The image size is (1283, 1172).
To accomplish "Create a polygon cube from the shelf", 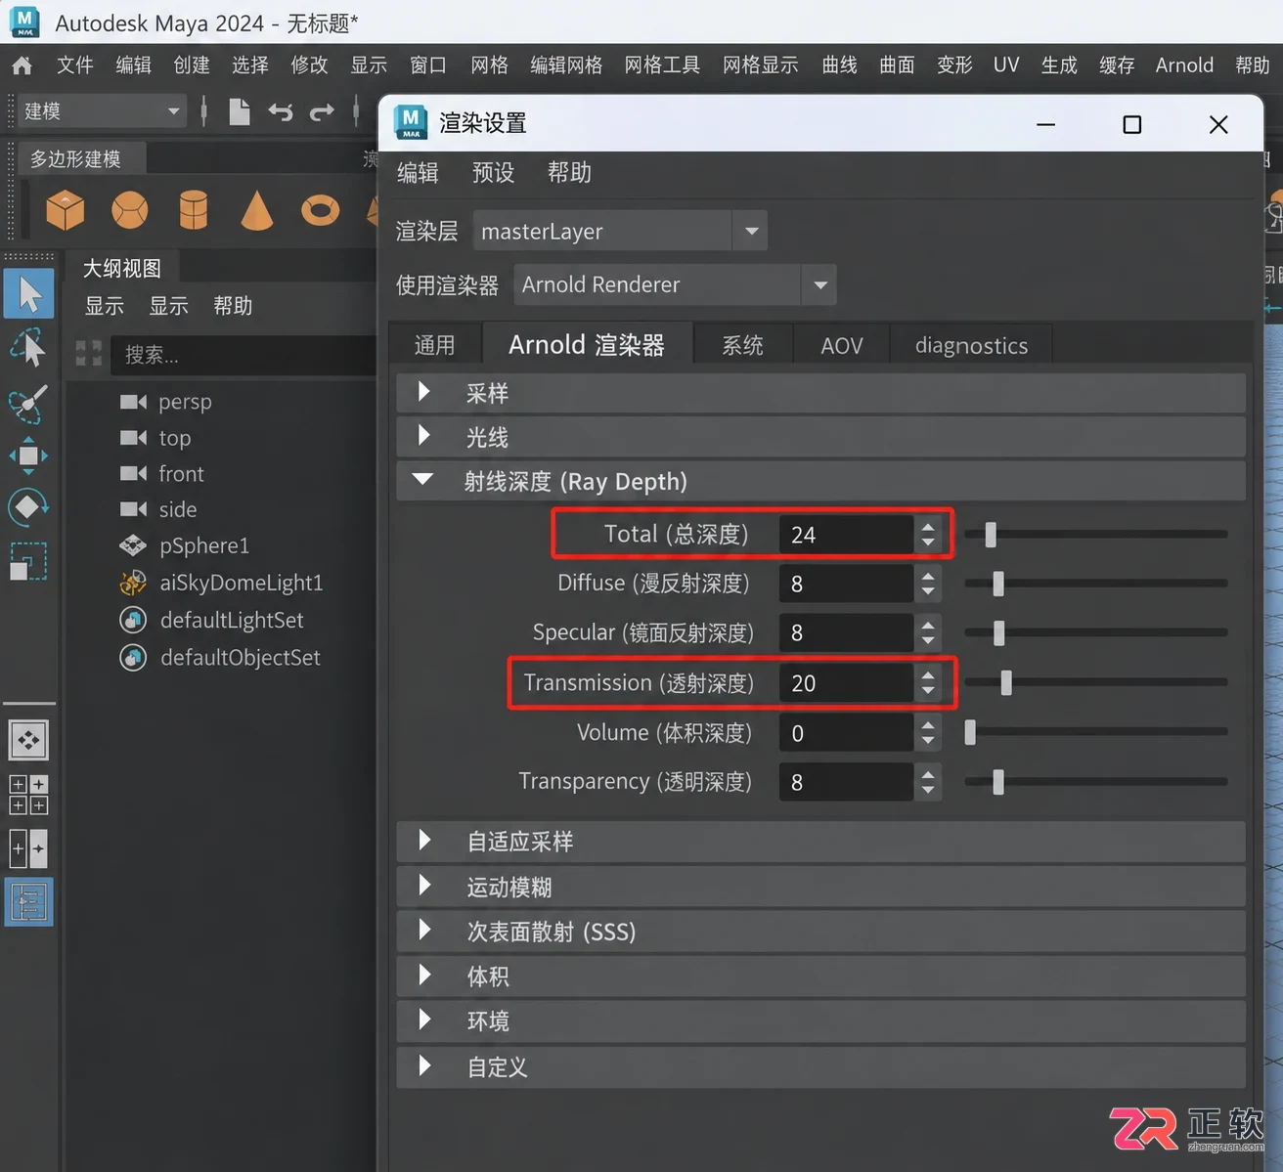I will click(x=66, y=209).
